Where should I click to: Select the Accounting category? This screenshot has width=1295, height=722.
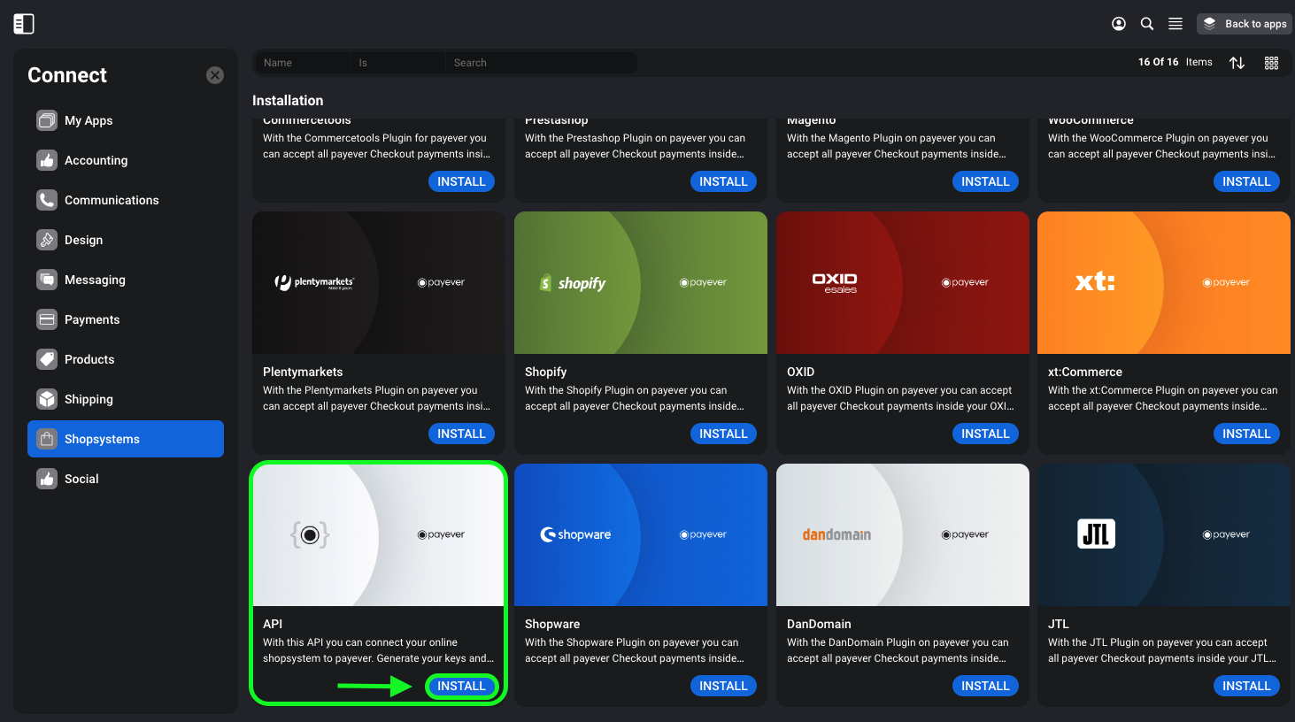126,160
